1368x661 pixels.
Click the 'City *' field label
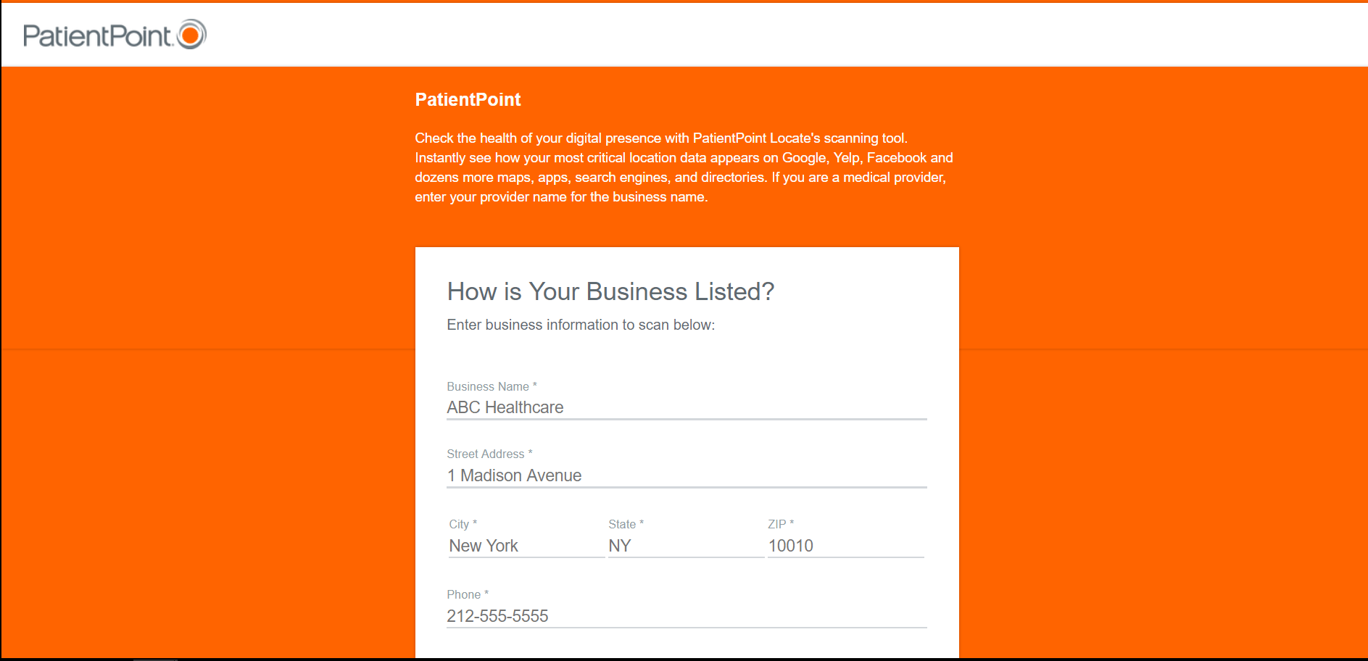[463, 524]
